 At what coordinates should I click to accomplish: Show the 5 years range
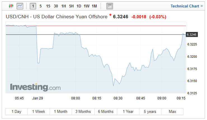(150, 112)
